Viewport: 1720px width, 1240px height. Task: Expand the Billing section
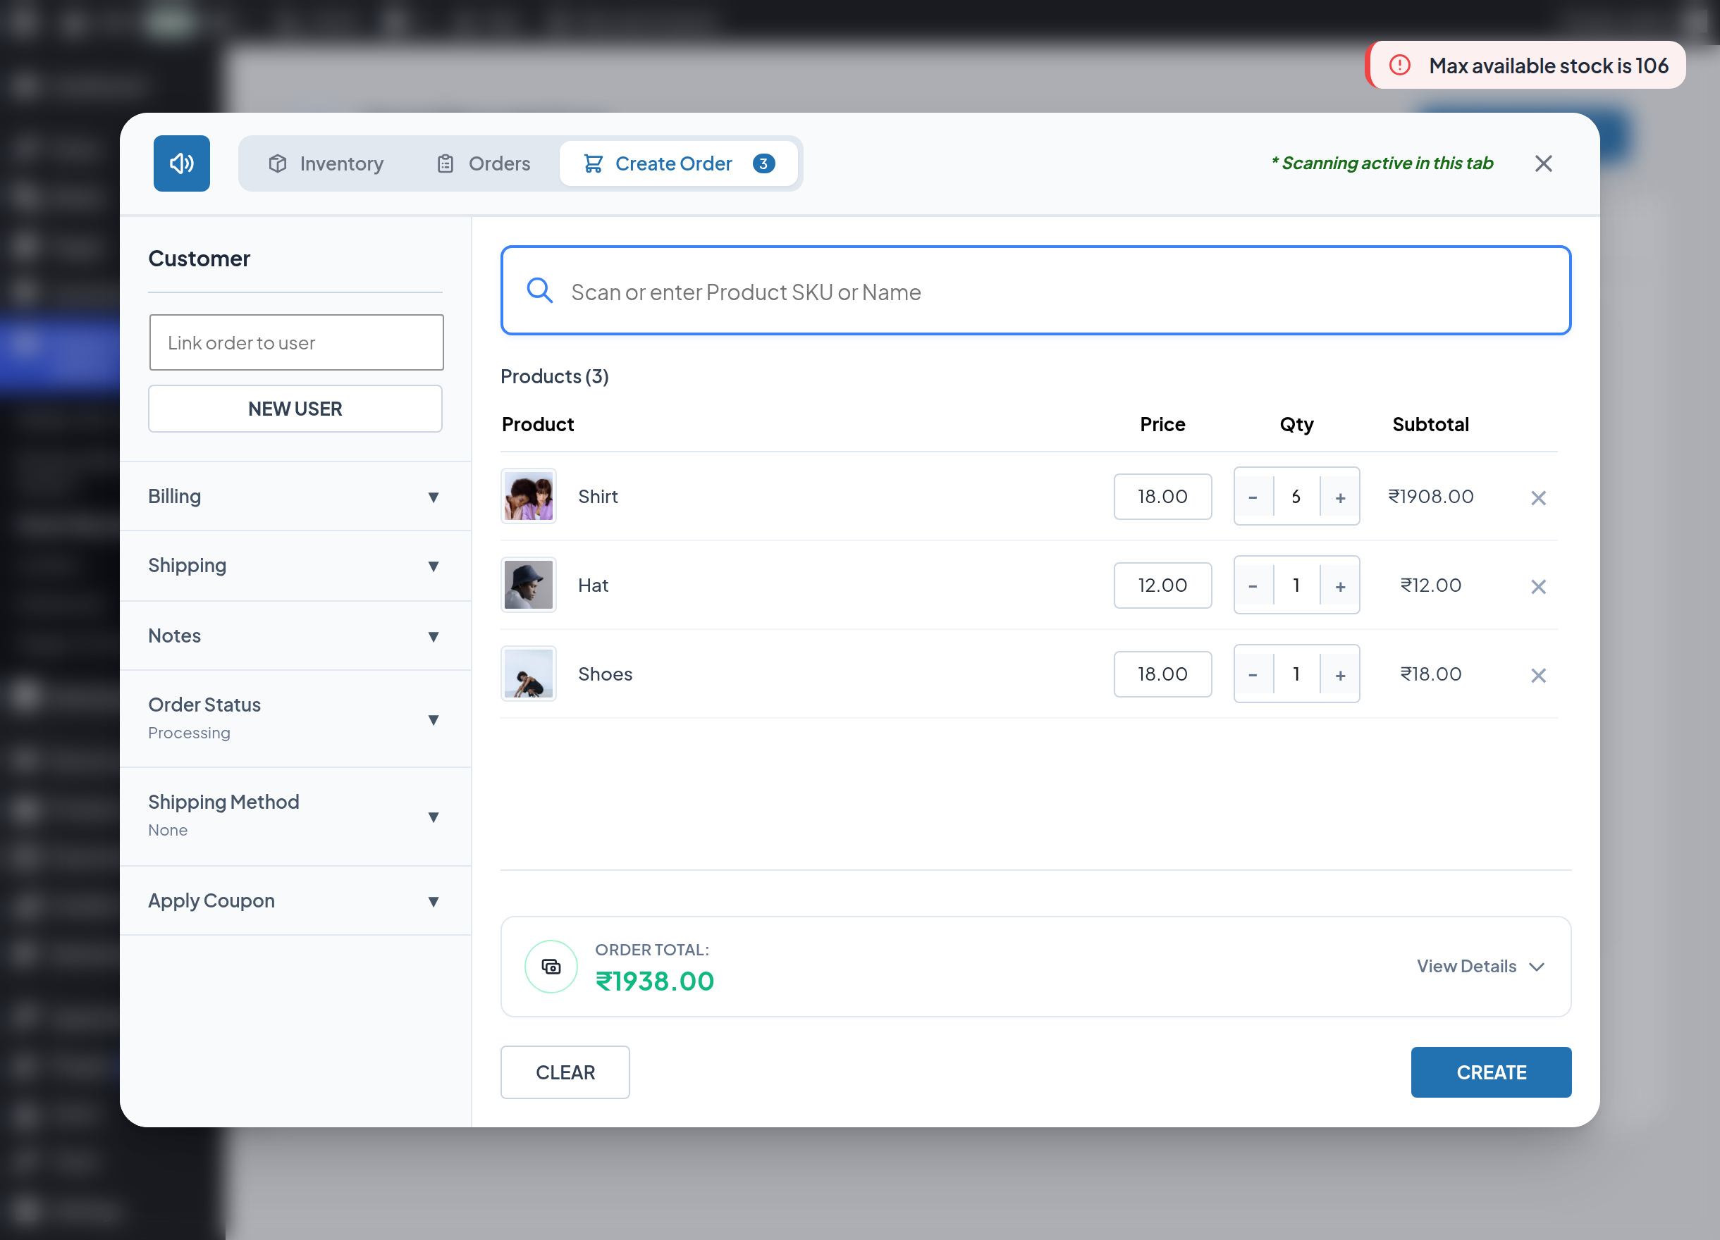coord(295,497)
